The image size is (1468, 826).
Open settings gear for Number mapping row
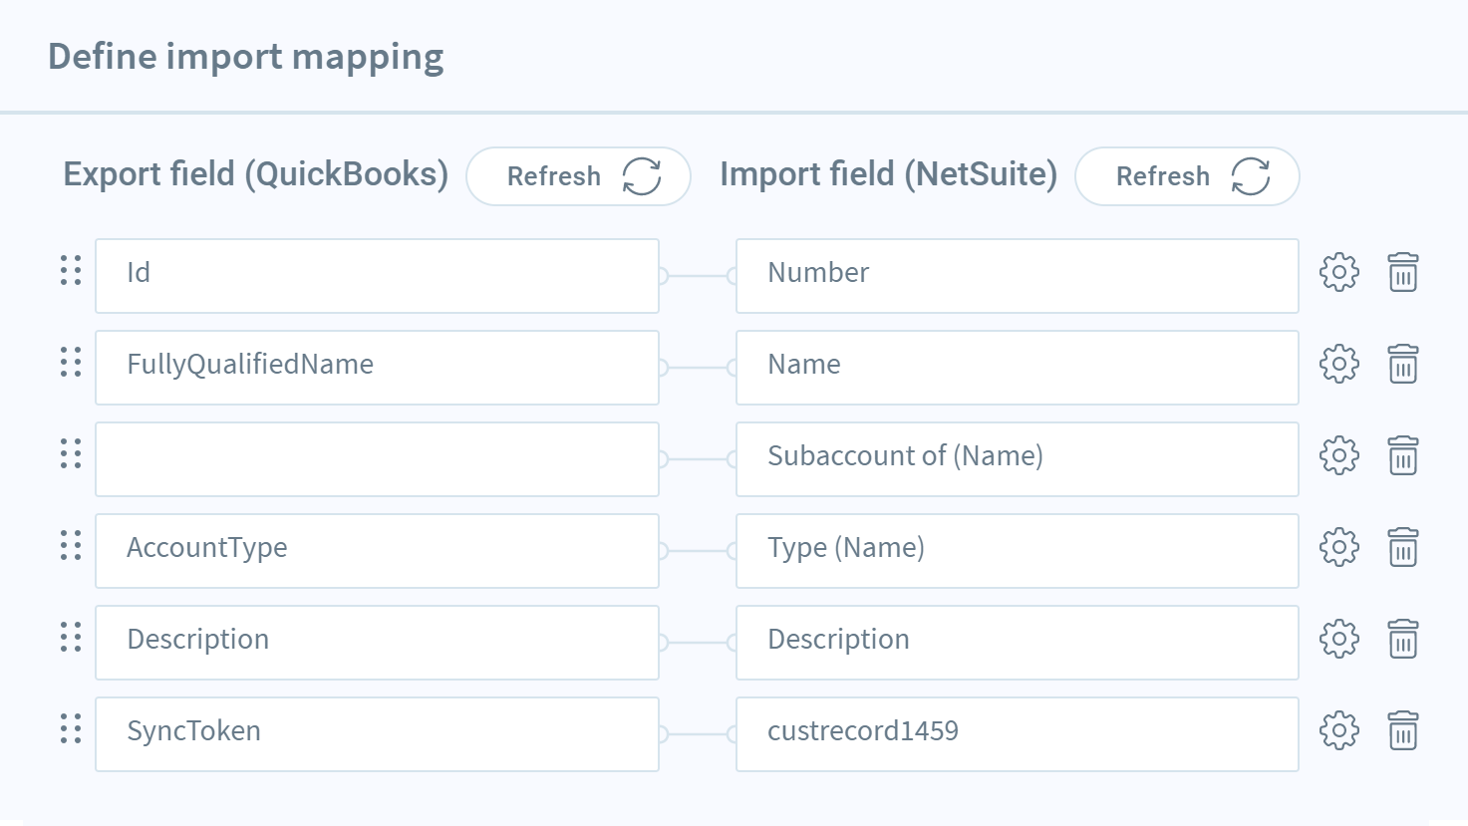pyautogui.click(x=1338, y=272)
